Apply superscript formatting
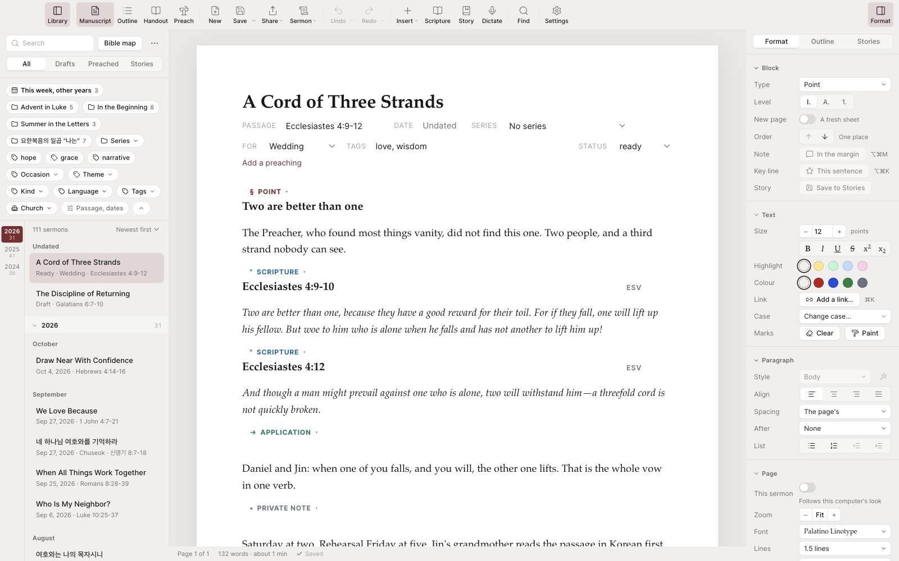 pyautogui.click(x=867, y=249)
